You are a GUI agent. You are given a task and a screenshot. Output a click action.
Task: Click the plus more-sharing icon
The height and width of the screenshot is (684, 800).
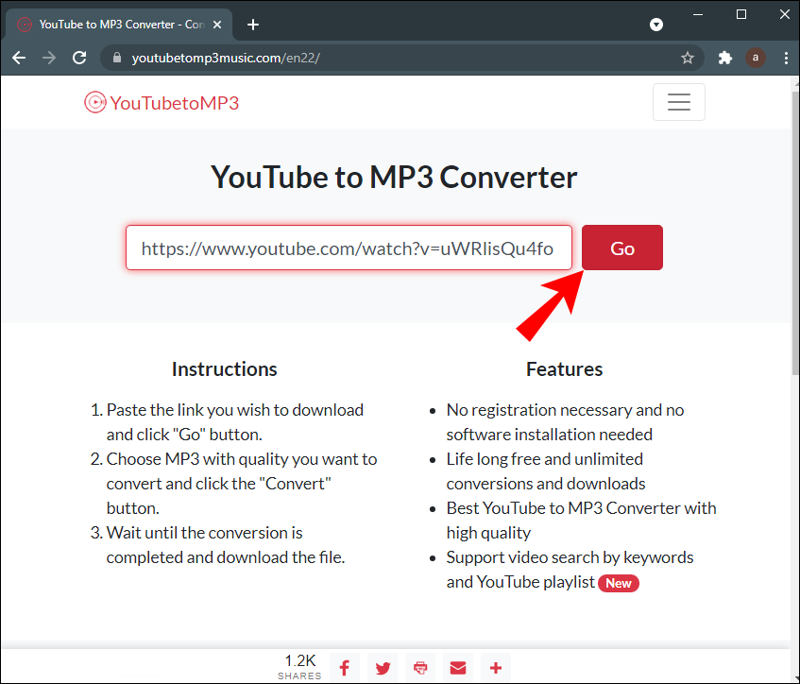496,668
